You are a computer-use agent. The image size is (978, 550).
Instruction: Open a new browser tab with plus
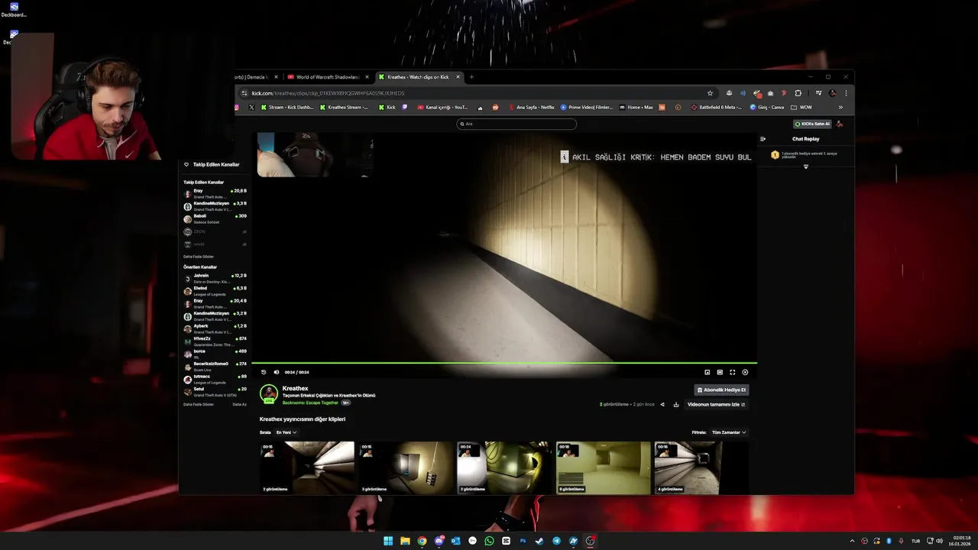[471, 77]
